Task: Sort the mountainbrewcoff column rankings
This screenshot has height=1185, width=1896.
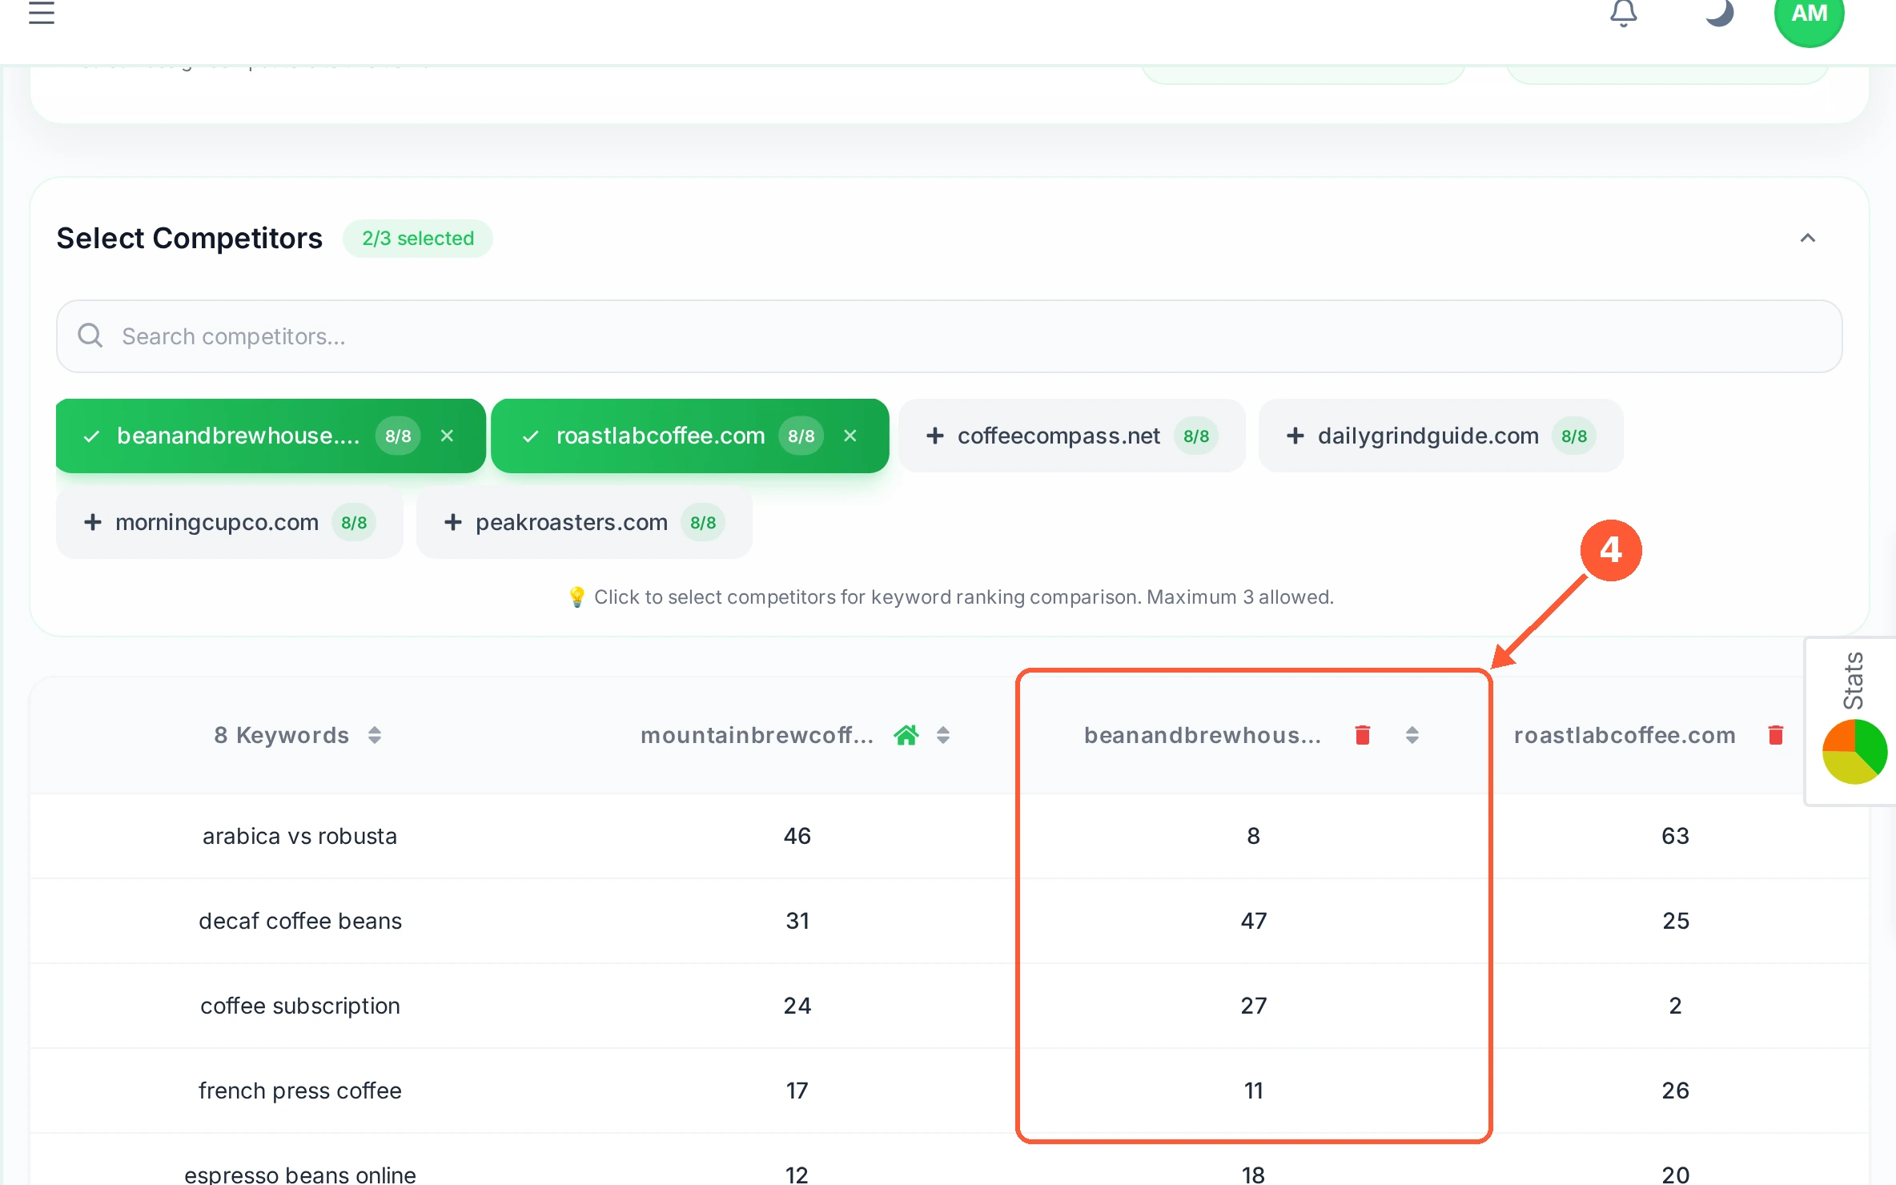Action: click(x=943, y=735)
